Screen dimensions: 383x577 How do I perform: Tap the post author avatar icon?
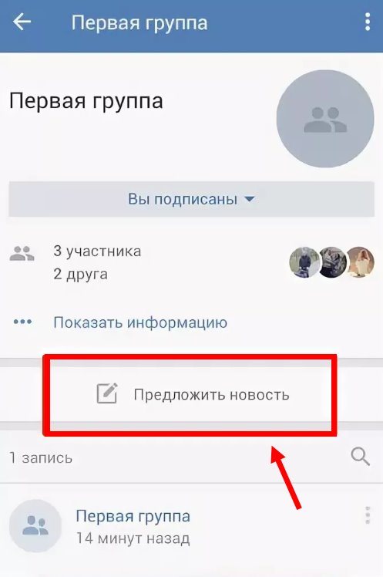click(x=35, y=526)
